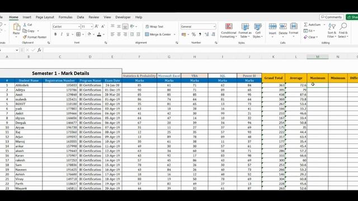Apply Comma Style format
The width and height of the screenshot is (358, 201).
pos(200,35)
